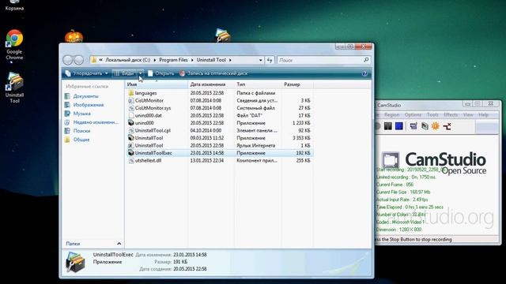The width and height of the screenshot is (506, 284).
Task: Click CamStudio screen annotations toolbar icon
Action: [x=425, y=126]
